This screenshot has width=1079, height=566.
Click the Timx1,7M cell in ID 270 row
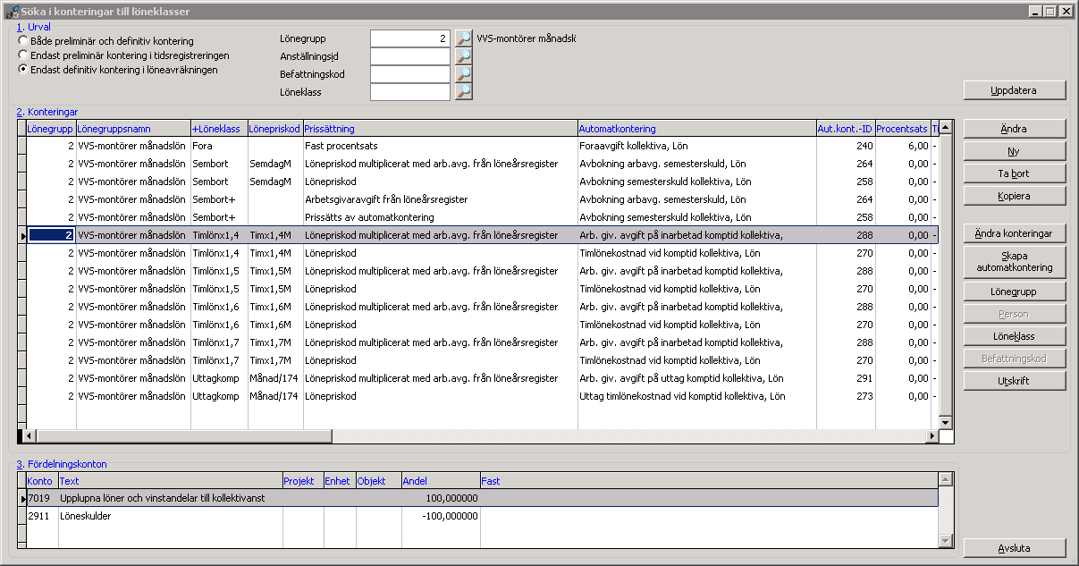(275, 360)
